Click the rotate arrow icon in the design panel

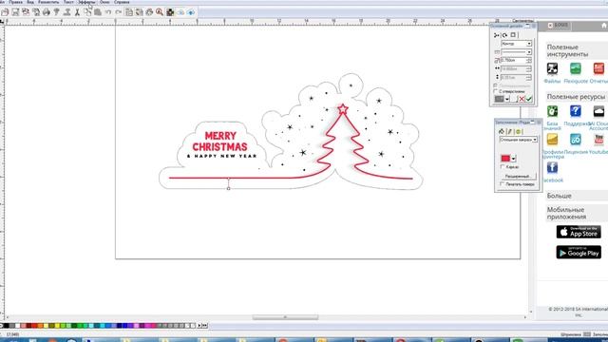pos(504,35)
